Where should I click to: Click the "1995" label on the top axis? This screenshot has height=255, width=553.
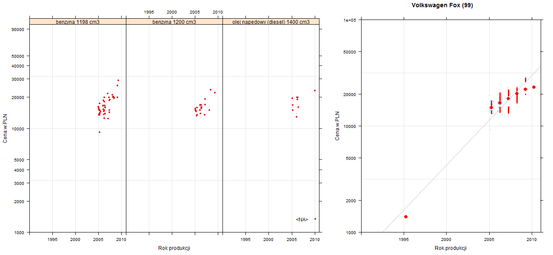(149, 12)
